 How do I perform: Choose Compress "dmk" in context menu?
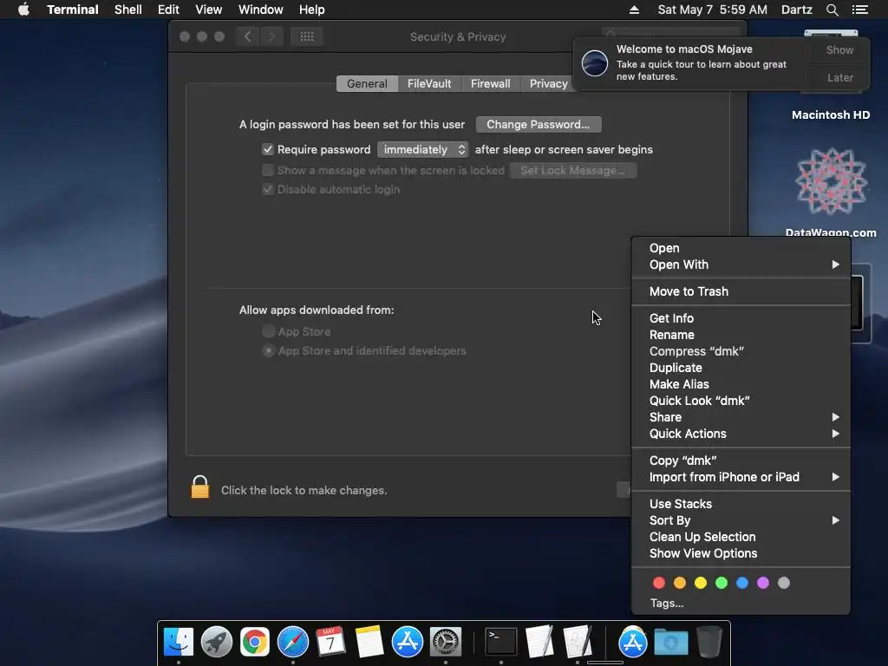(741, 351)
